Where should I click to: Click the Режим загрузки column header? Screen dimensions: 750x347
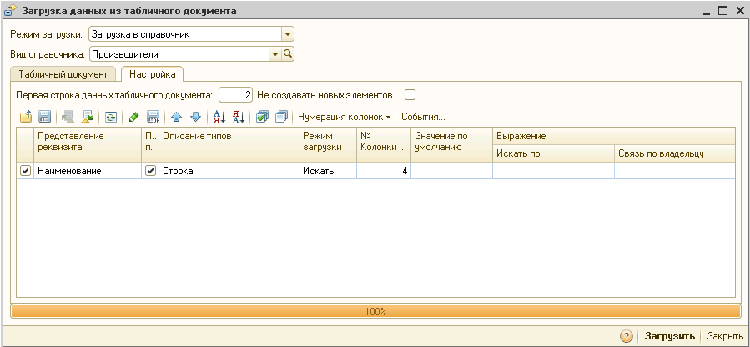(328, 145)
